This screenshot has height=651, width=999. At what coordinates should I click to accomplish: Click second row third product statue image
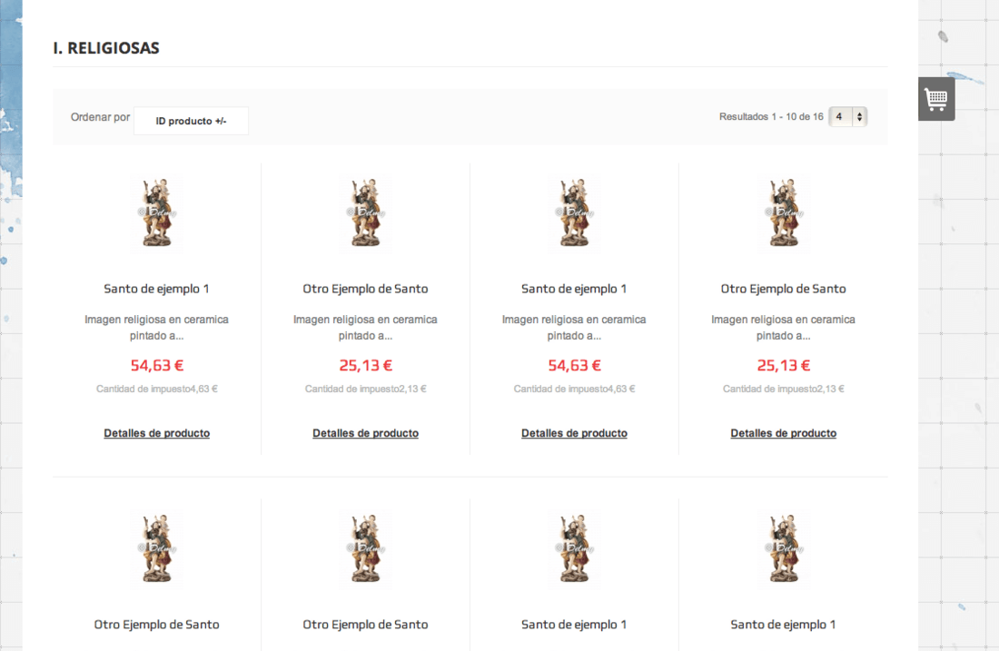click(x=574, y=548)
